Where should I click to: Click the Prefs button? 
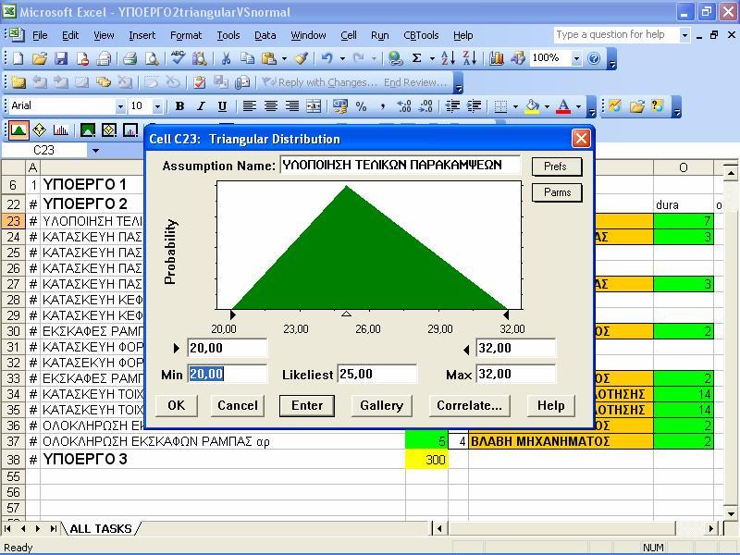[557, 166]
